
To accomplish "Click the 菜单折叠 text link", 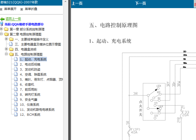I will pos(31,9).
